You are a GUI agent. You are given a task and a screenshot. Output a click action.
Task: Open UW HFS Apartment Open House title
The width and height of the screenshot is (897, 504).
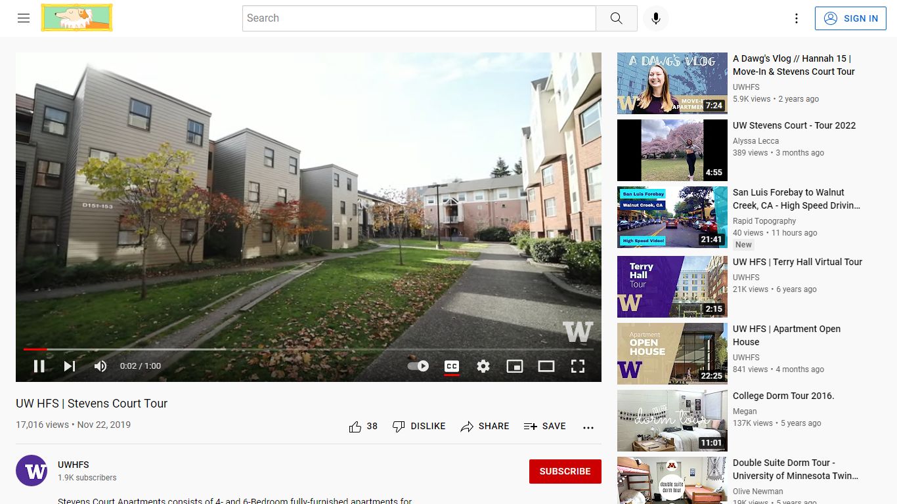[787, 335]
